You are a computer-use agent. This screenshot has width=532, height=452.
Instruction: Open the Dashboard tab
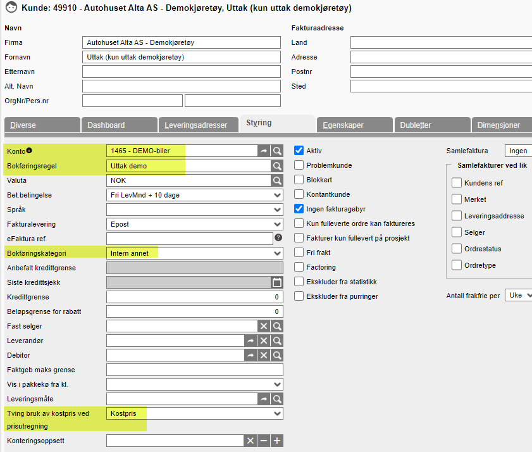[120, 125]
